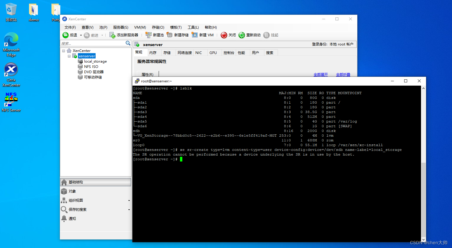Click the grayed Forward arrow icon
Viewport: 452px width, 248px height.
(x=87, y=35)
